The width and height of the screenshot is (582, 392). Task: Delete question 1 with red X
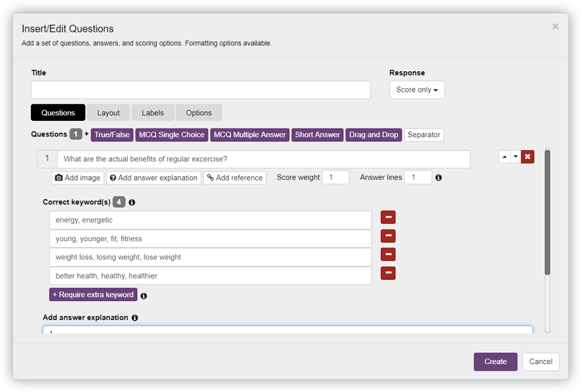coord(527,157)
